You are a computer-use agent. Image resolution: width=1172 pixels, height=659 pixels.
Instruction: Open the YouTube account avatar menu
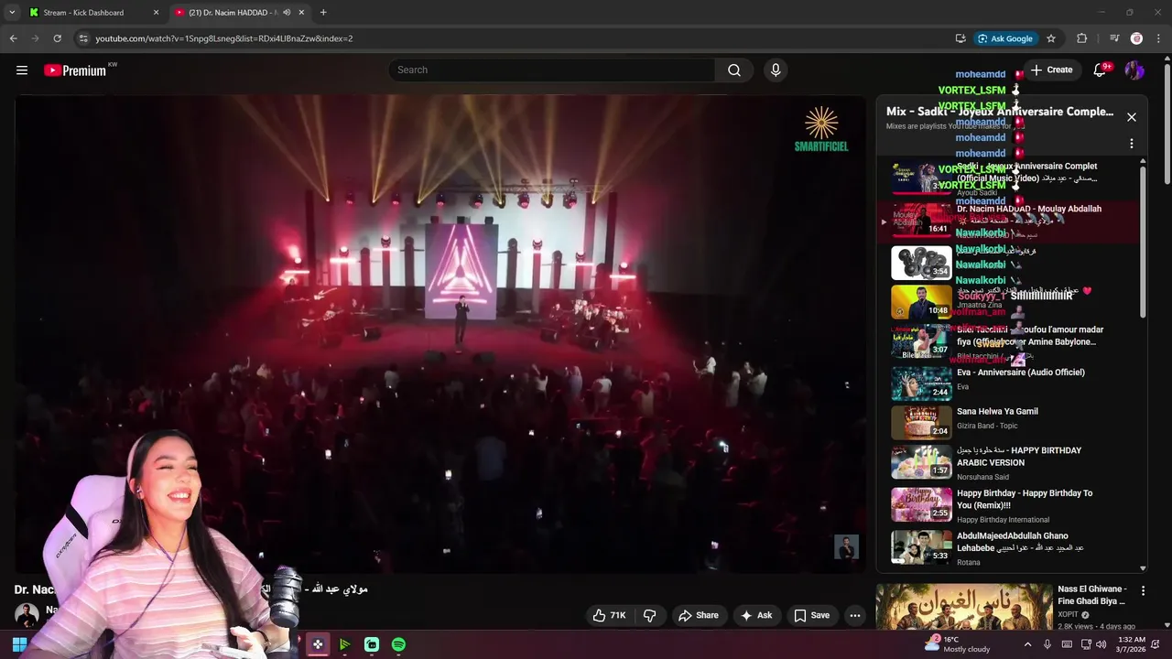coord(1134,70)
